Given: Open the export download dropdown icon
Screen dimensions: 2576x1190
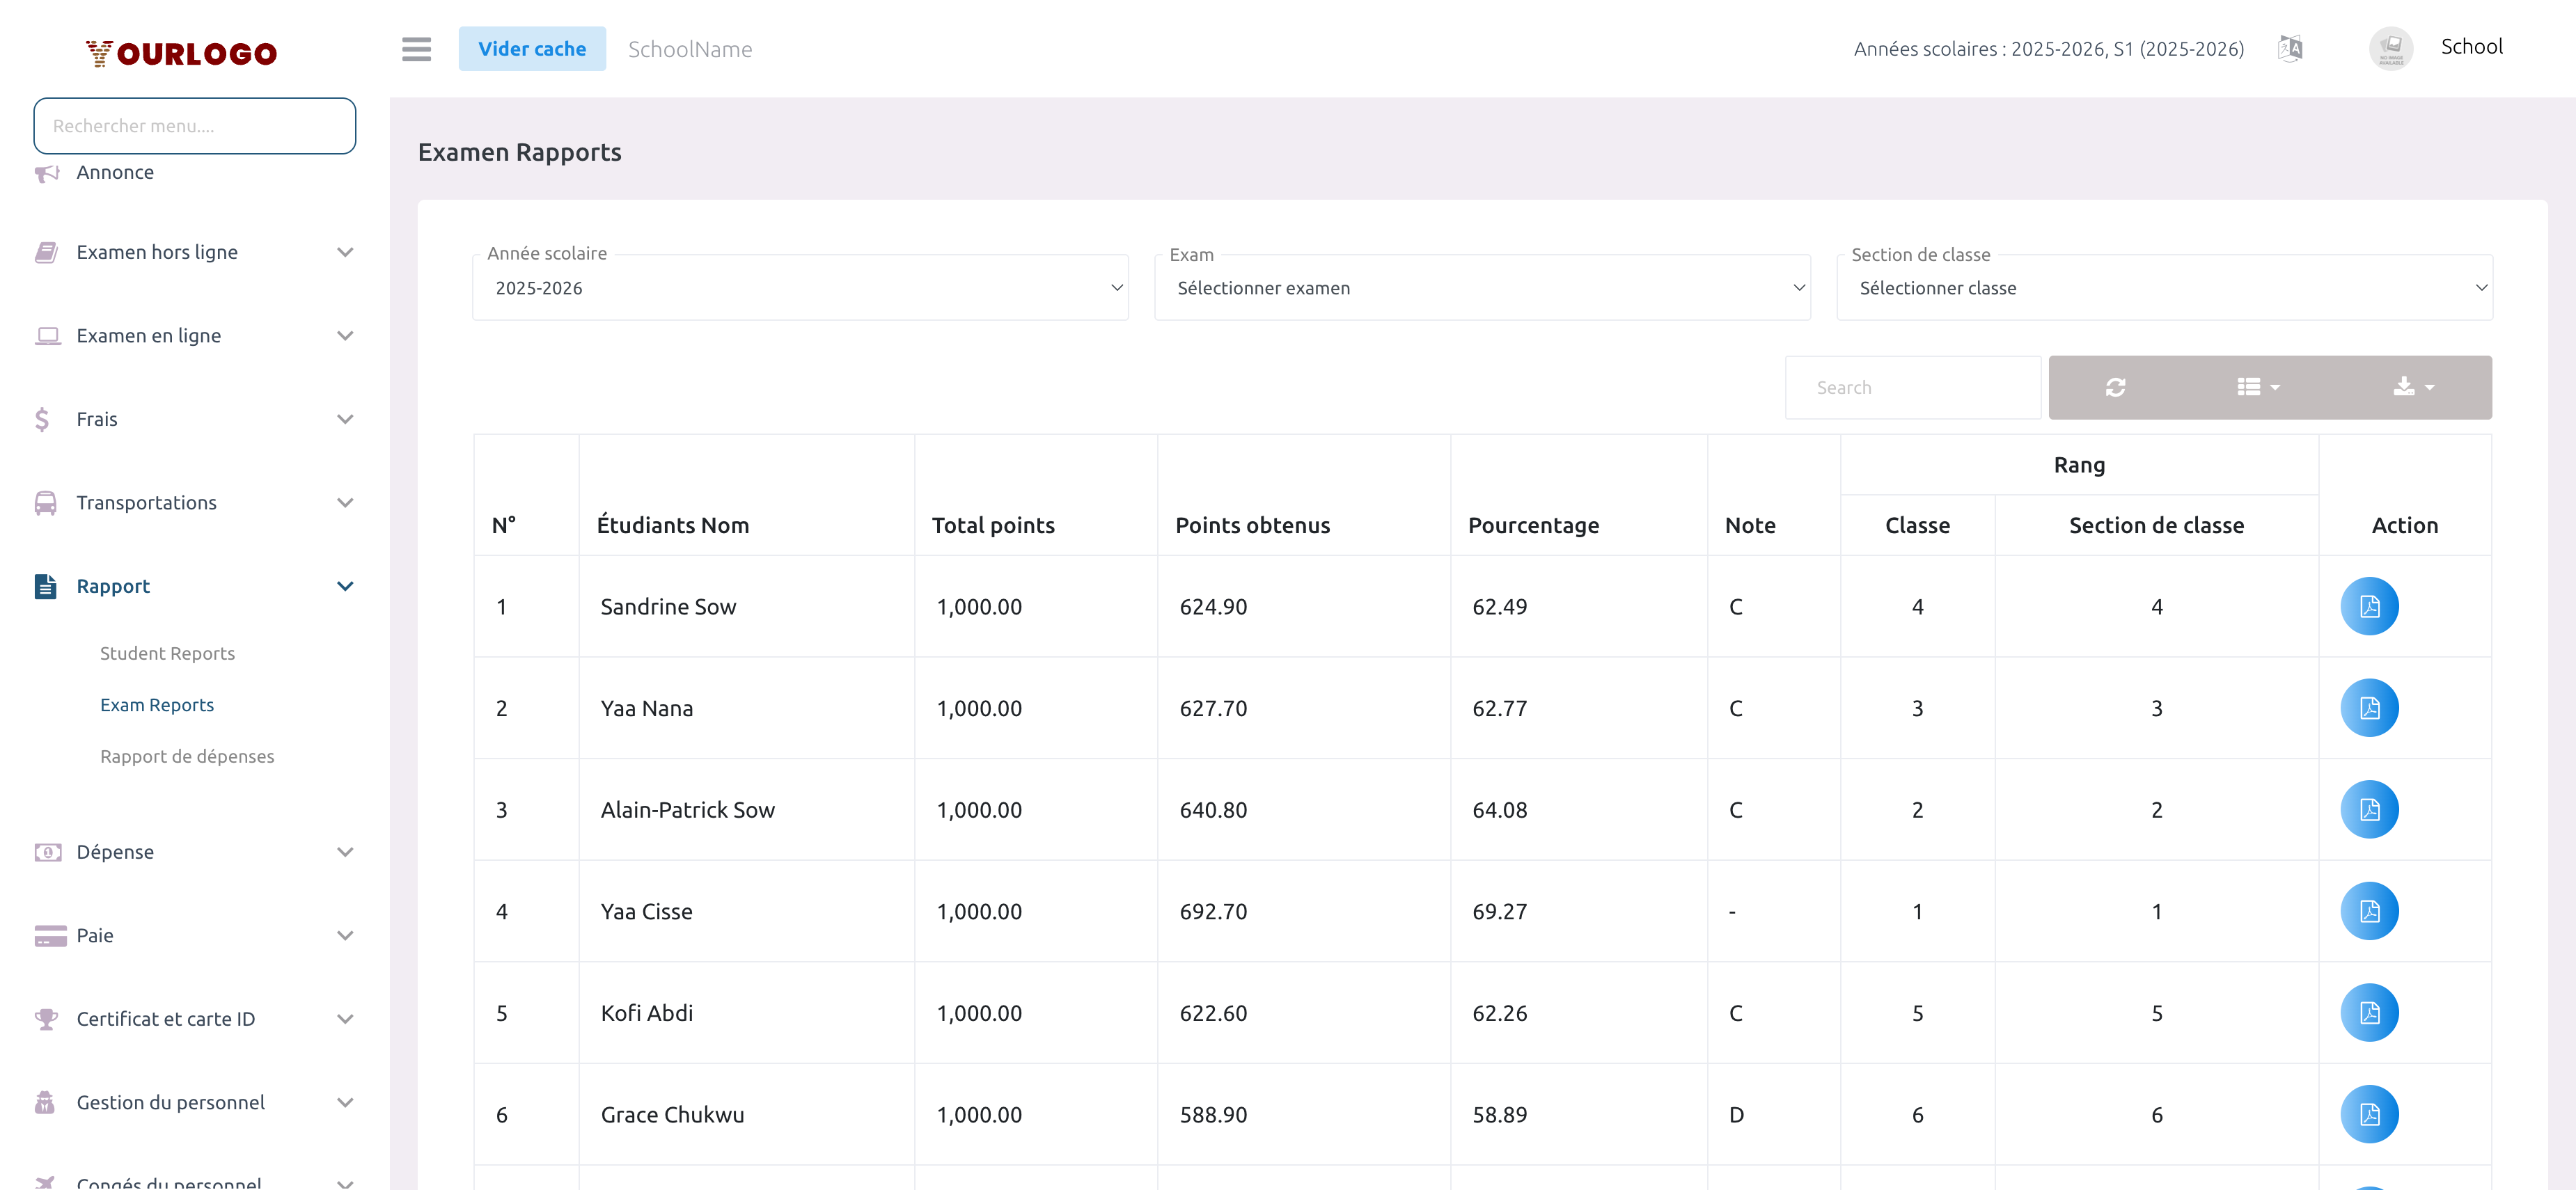Looking at the screenshot, I should (2413, 388).
